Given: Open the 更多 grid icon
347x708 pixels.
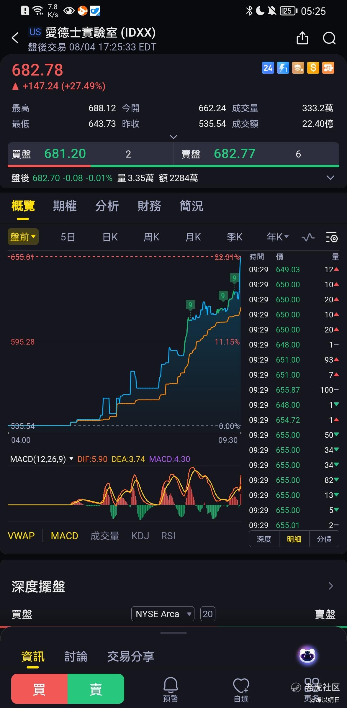Looking at the screenshot, I should click(x=312, y=690).
